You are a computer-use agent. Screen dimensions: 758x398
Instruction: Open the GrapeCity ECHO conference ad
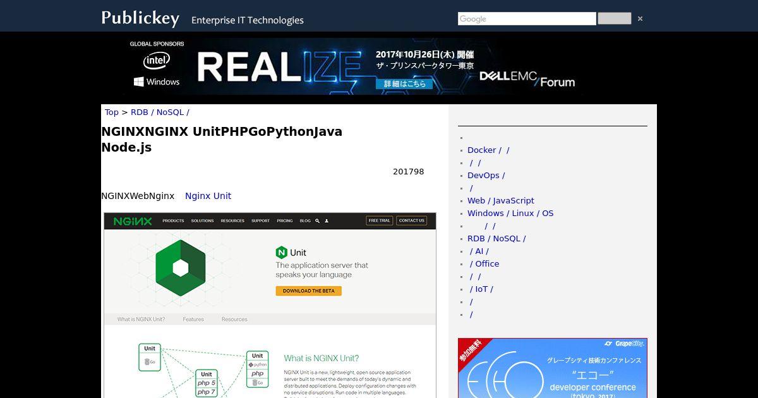[x=553, y=368]
